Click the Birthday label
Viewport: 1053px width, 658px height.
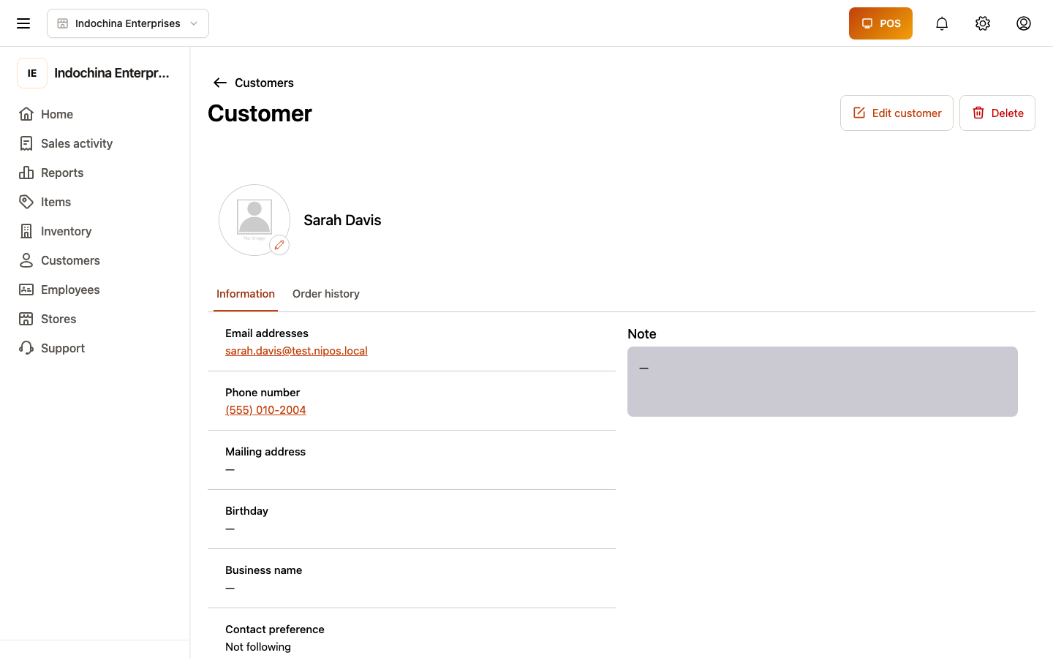[246, 511]
